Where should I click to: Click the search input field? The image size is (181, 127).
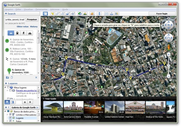(x=15, y=19)
